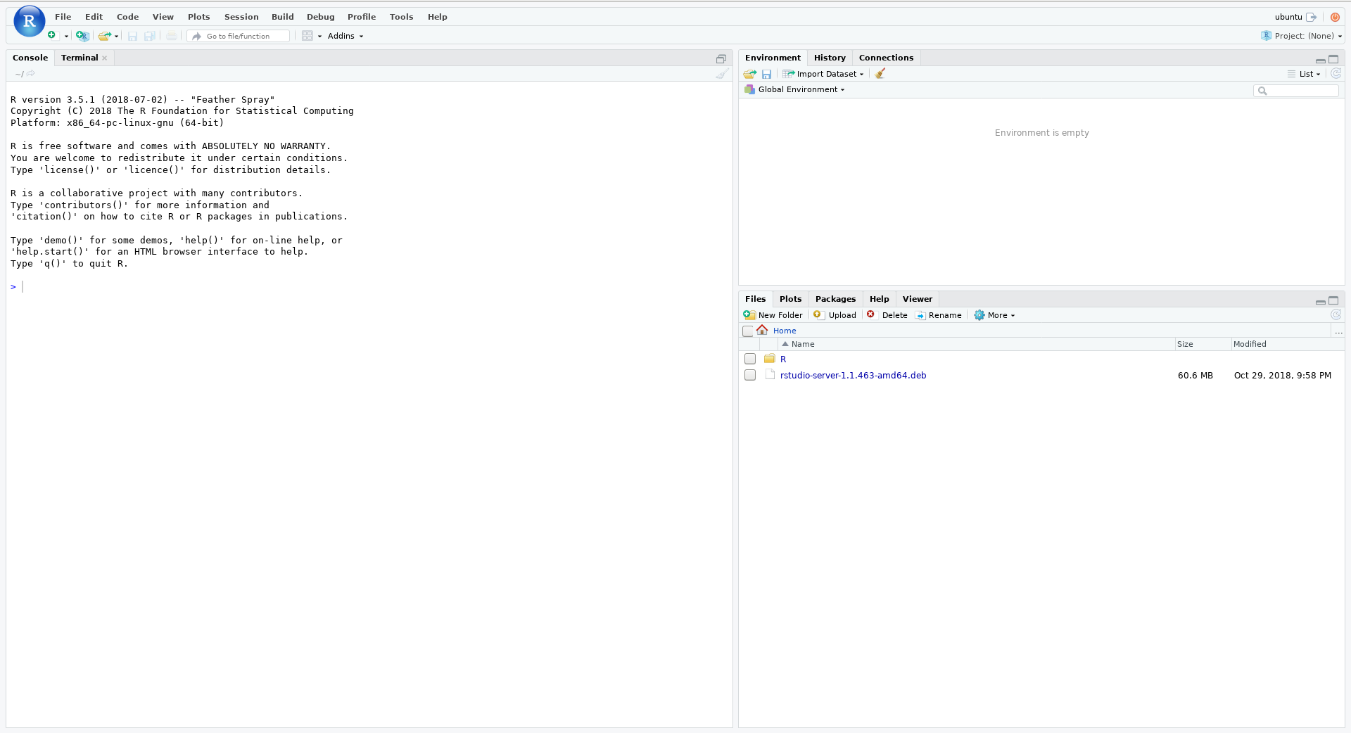Click the power icon to quit session
This screenshot has width=1351, height=733.
(1335, 17)
